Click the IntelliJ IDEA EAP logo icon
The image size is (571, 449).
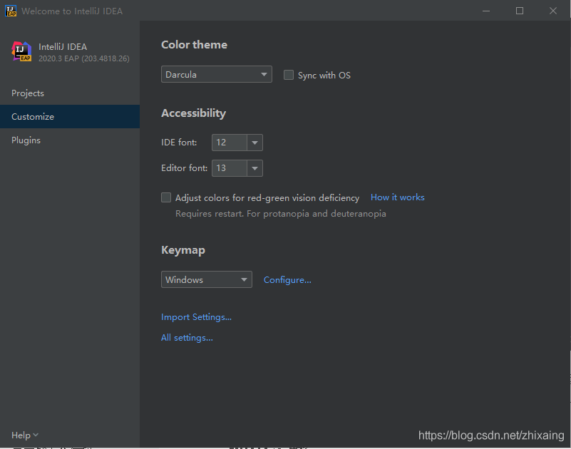(x=21, y=52)
